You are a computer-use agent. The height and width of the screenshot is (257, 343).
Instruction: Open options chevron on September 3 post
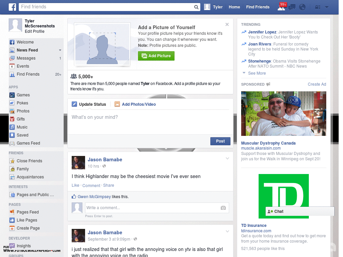227,231
